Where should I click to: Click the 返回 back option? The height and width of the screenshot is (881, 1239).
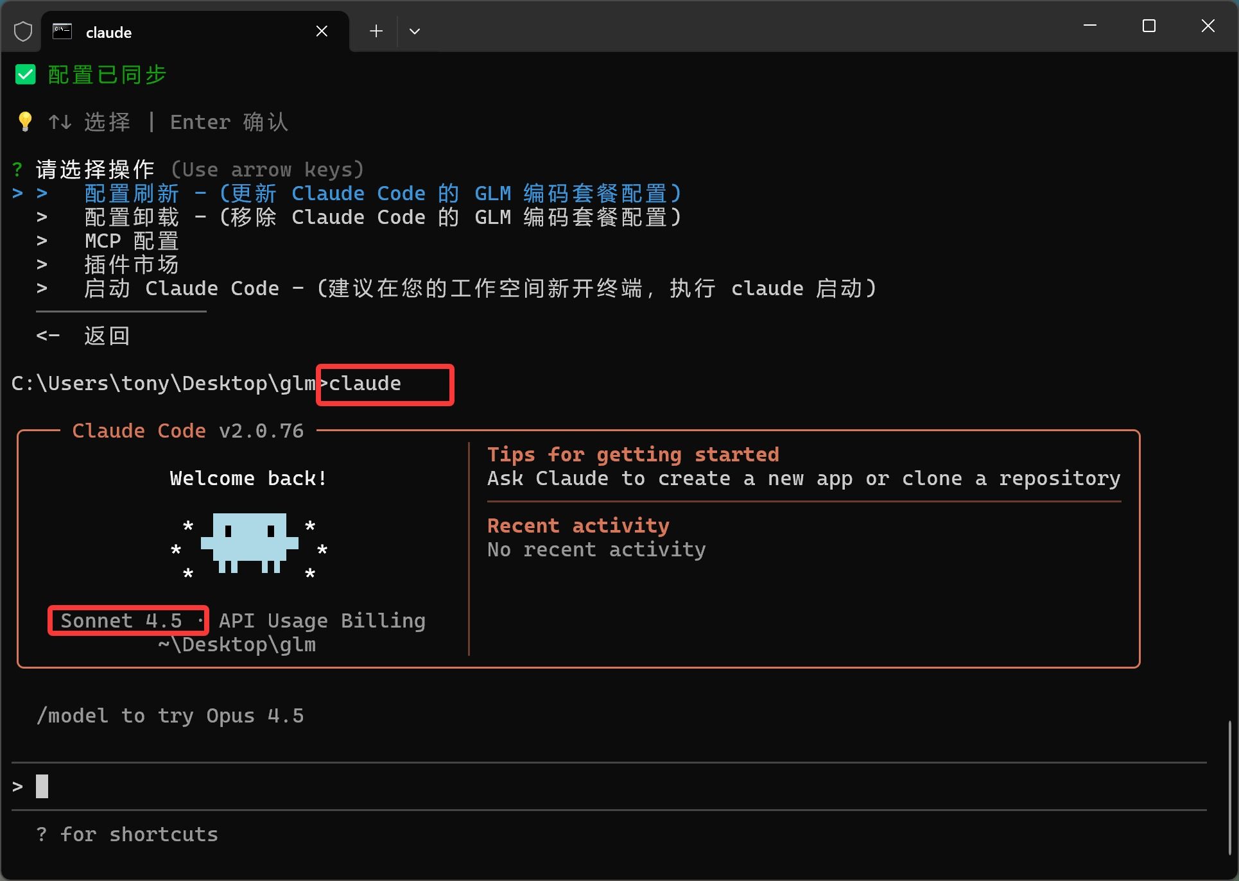click(x=107, y=336)
